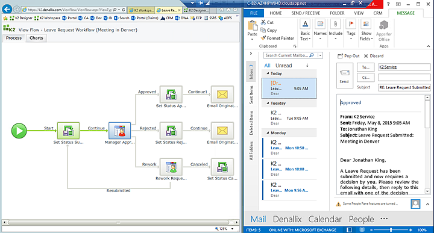Collapse the Today mail group

268,73
